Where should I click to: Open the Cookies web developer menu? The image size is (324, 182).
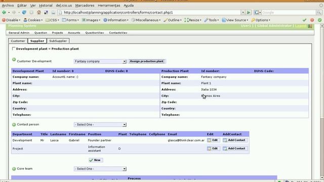[33, 20]
